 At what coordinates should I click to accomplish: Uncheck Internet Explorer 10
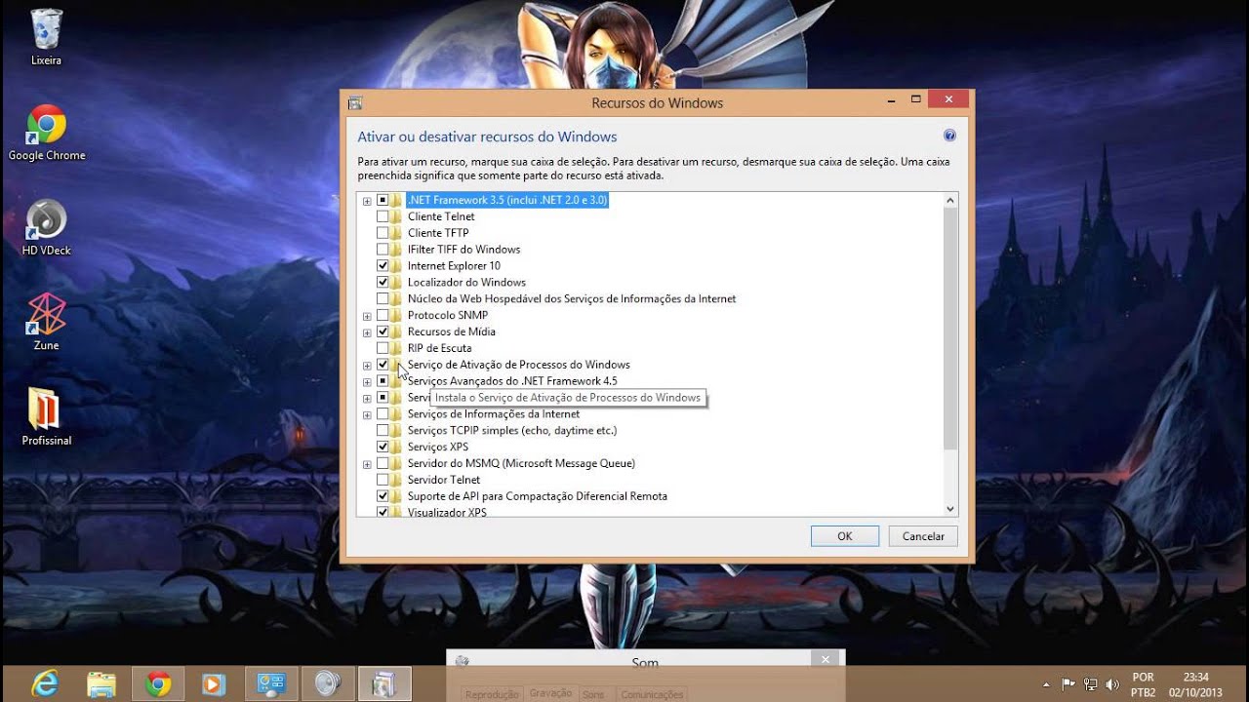tap(383, 265)
